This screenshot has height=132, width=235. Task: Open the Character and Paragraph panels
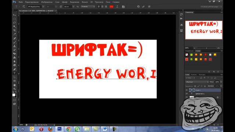point(123,7)
